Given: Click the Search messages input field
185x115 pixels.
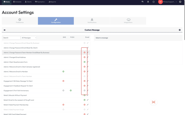Looking at the screenshot, I should pos(12,38).
